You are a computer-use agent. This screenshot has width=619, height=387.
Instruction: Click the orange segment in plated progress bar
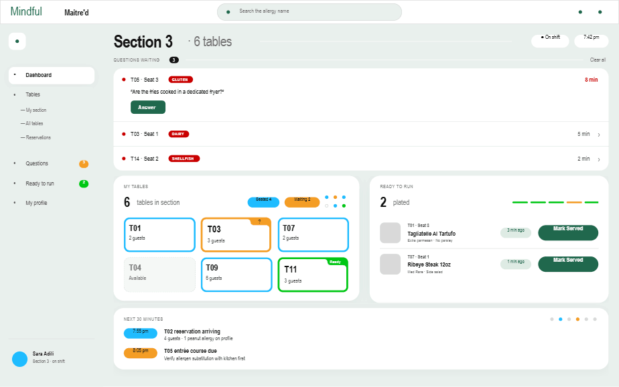(574, 202)
